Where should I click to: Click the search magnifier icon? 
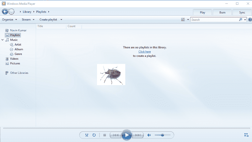pyautogui.click(x=240, y=19)
